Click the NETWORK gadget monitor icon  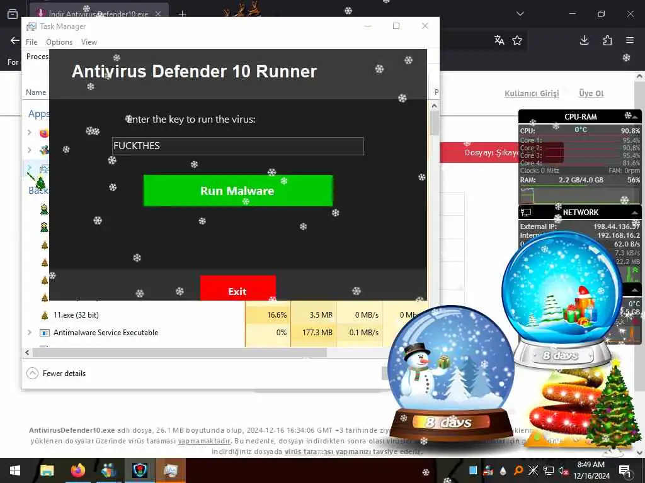tap(526, 213)
